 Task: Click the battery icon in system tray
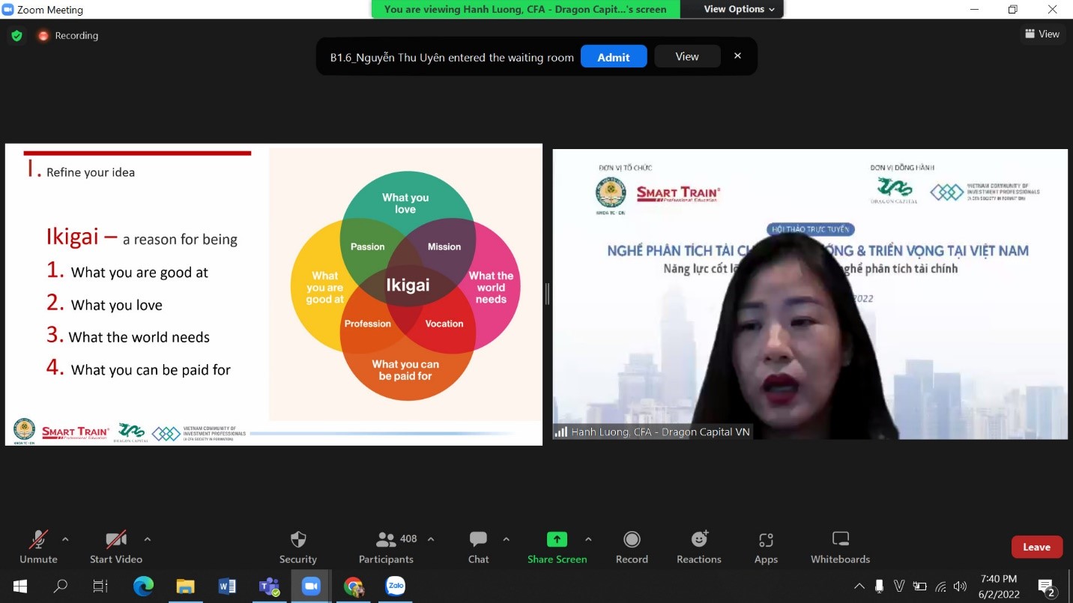(x=920, y=587)
